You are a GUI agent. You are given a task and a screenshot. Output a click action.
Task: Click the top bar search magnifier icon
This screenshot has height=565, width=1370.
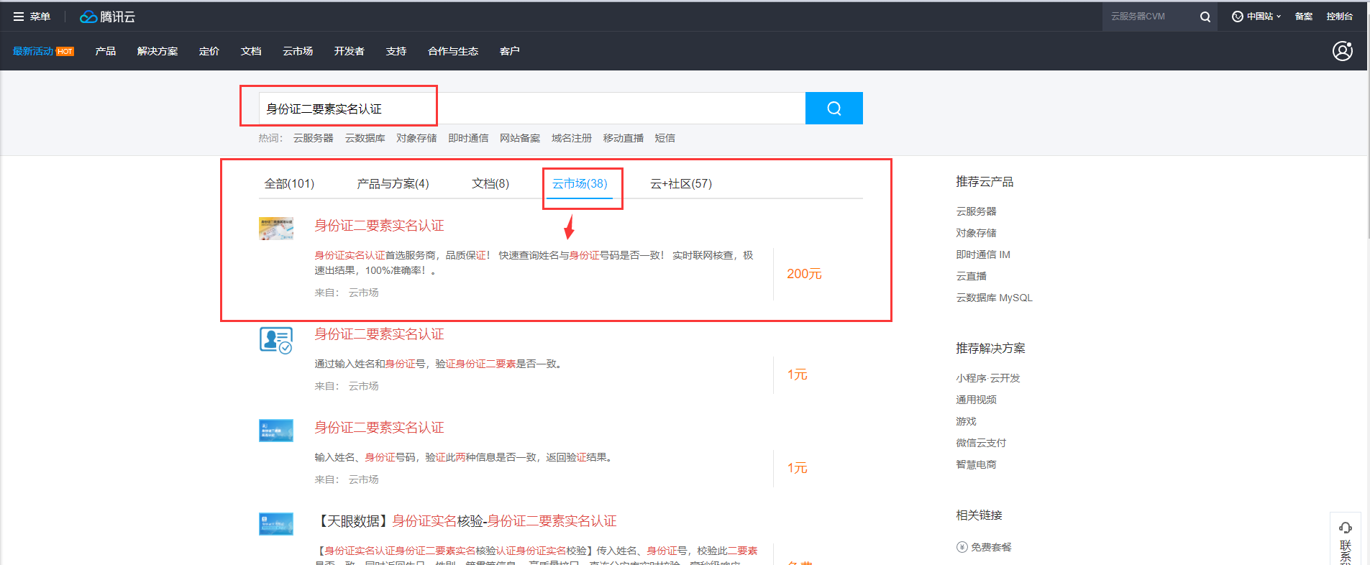pos(1205,17)
